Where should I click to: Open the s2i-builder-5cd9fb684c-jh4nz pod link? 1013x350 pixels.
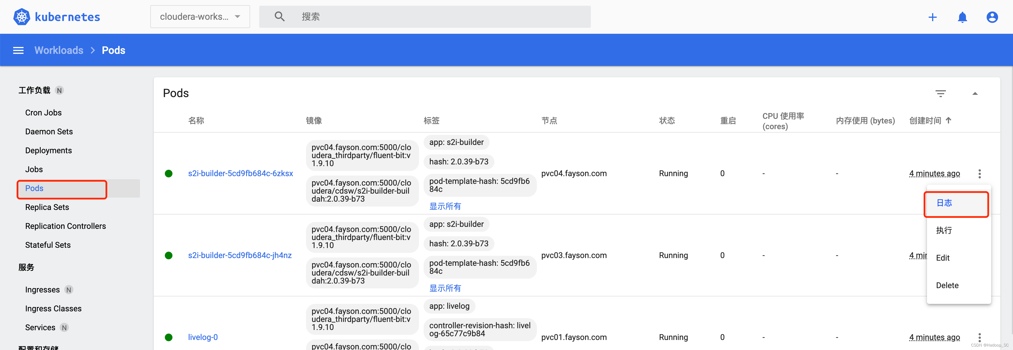[x=239, y=255]
